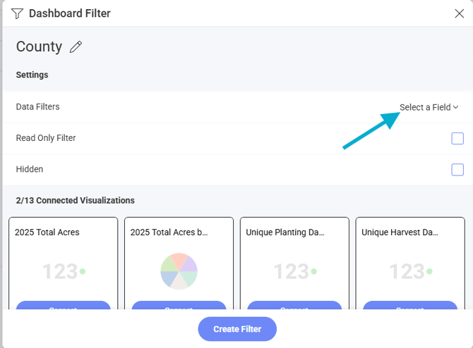The width and height of the screenshot is (473, 348).
Task: Click the Data Filters row label
Action: click(x=38, y=107)
